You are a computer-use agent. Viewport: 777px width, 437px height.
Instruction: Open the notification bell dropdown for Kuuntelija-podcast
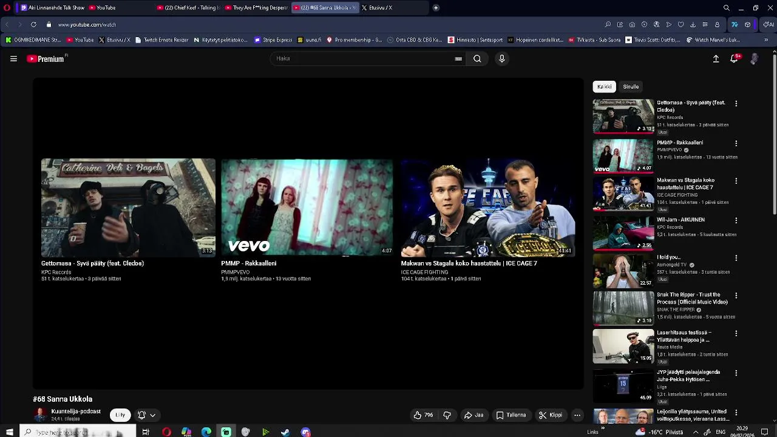[x=146, y=415]
